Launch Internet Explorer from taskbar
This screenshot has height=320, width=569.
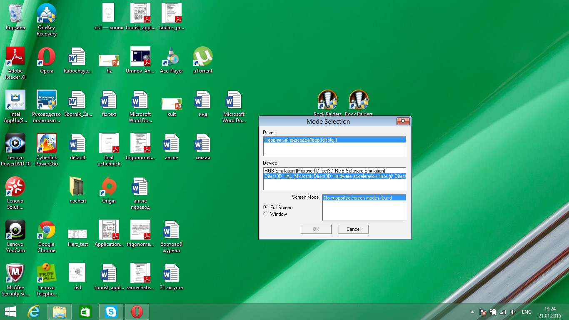34,312
